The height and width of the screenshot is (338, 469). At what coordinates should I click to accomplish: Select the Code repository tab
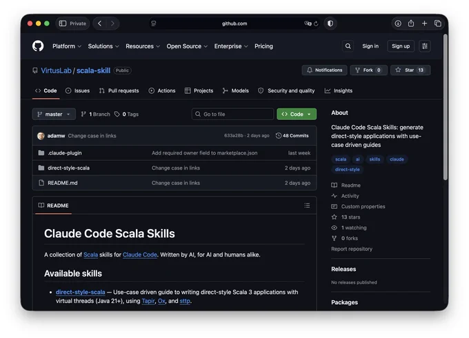pyautogui.click(x=46, y=90)
